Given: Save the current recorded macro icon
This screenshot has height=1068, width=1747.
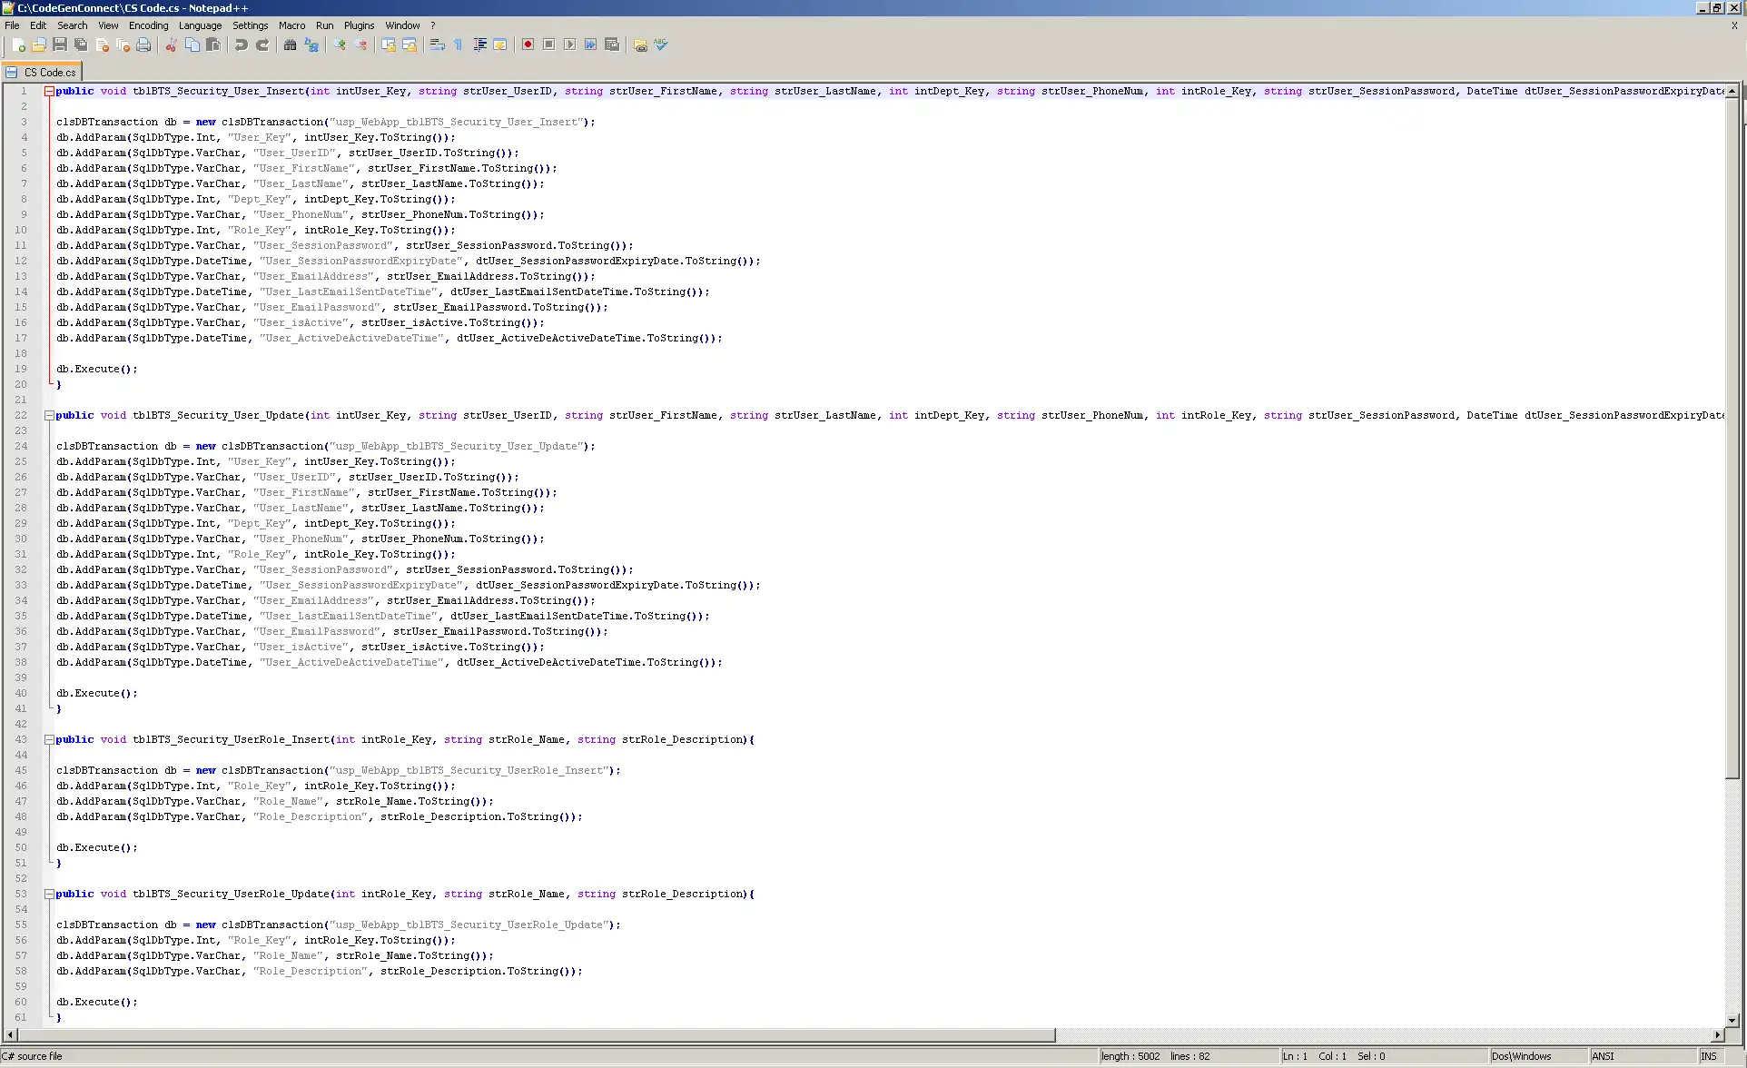Looking at the screenshot, I should (612, 45).
